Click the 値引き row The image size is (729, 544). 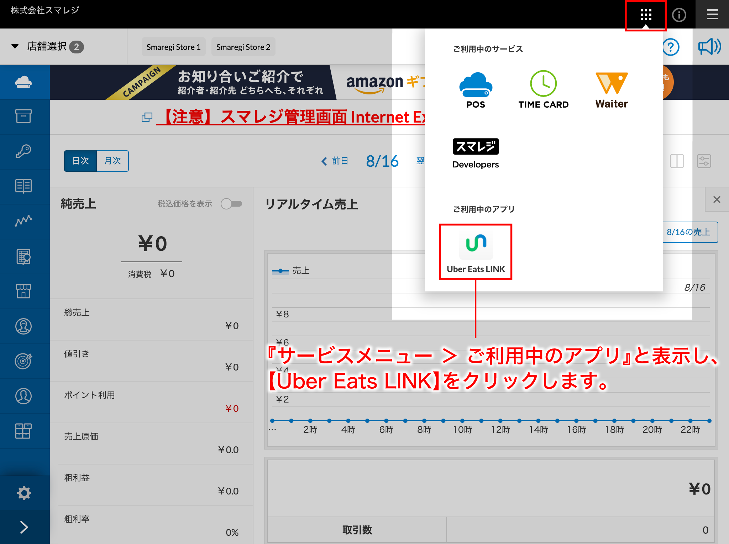coord(151,361)
